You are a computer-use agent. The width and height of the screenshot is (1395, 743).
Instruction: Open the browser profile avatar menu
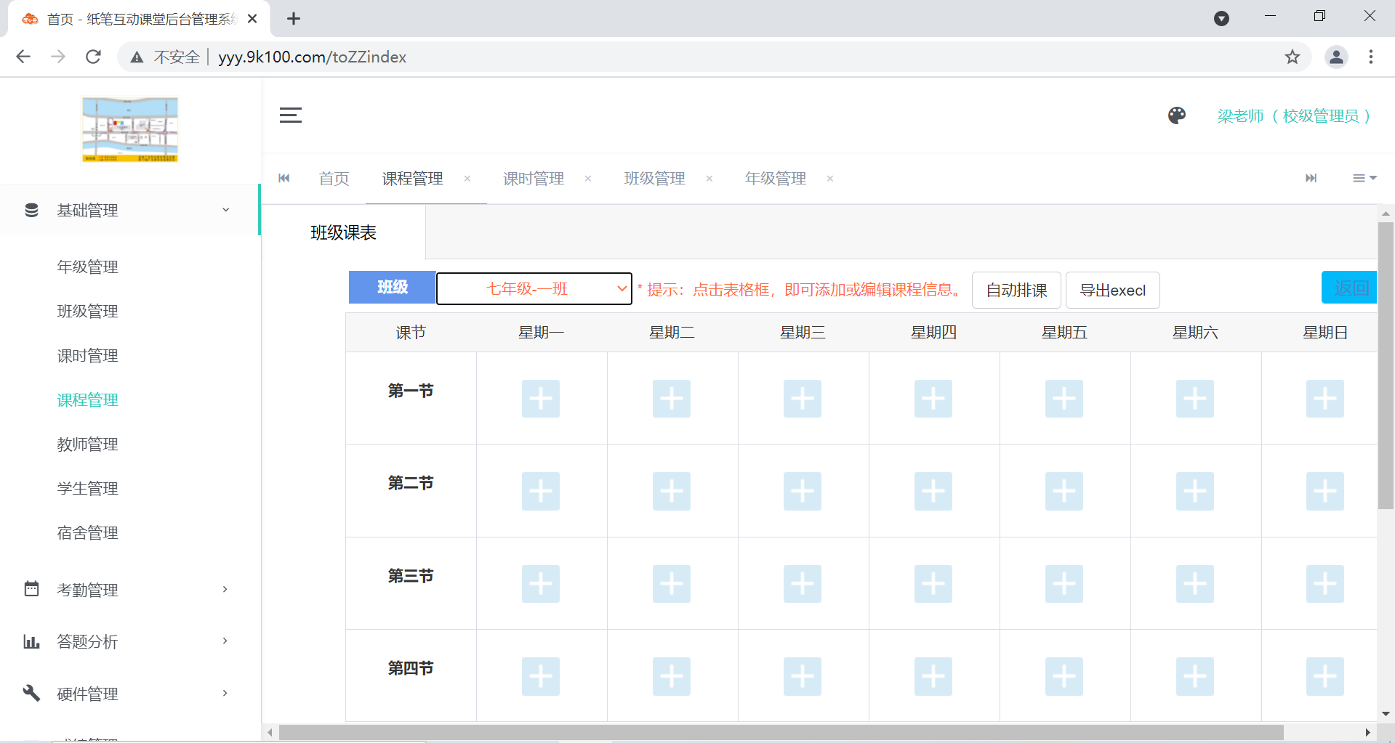(x=1336, y=57)
